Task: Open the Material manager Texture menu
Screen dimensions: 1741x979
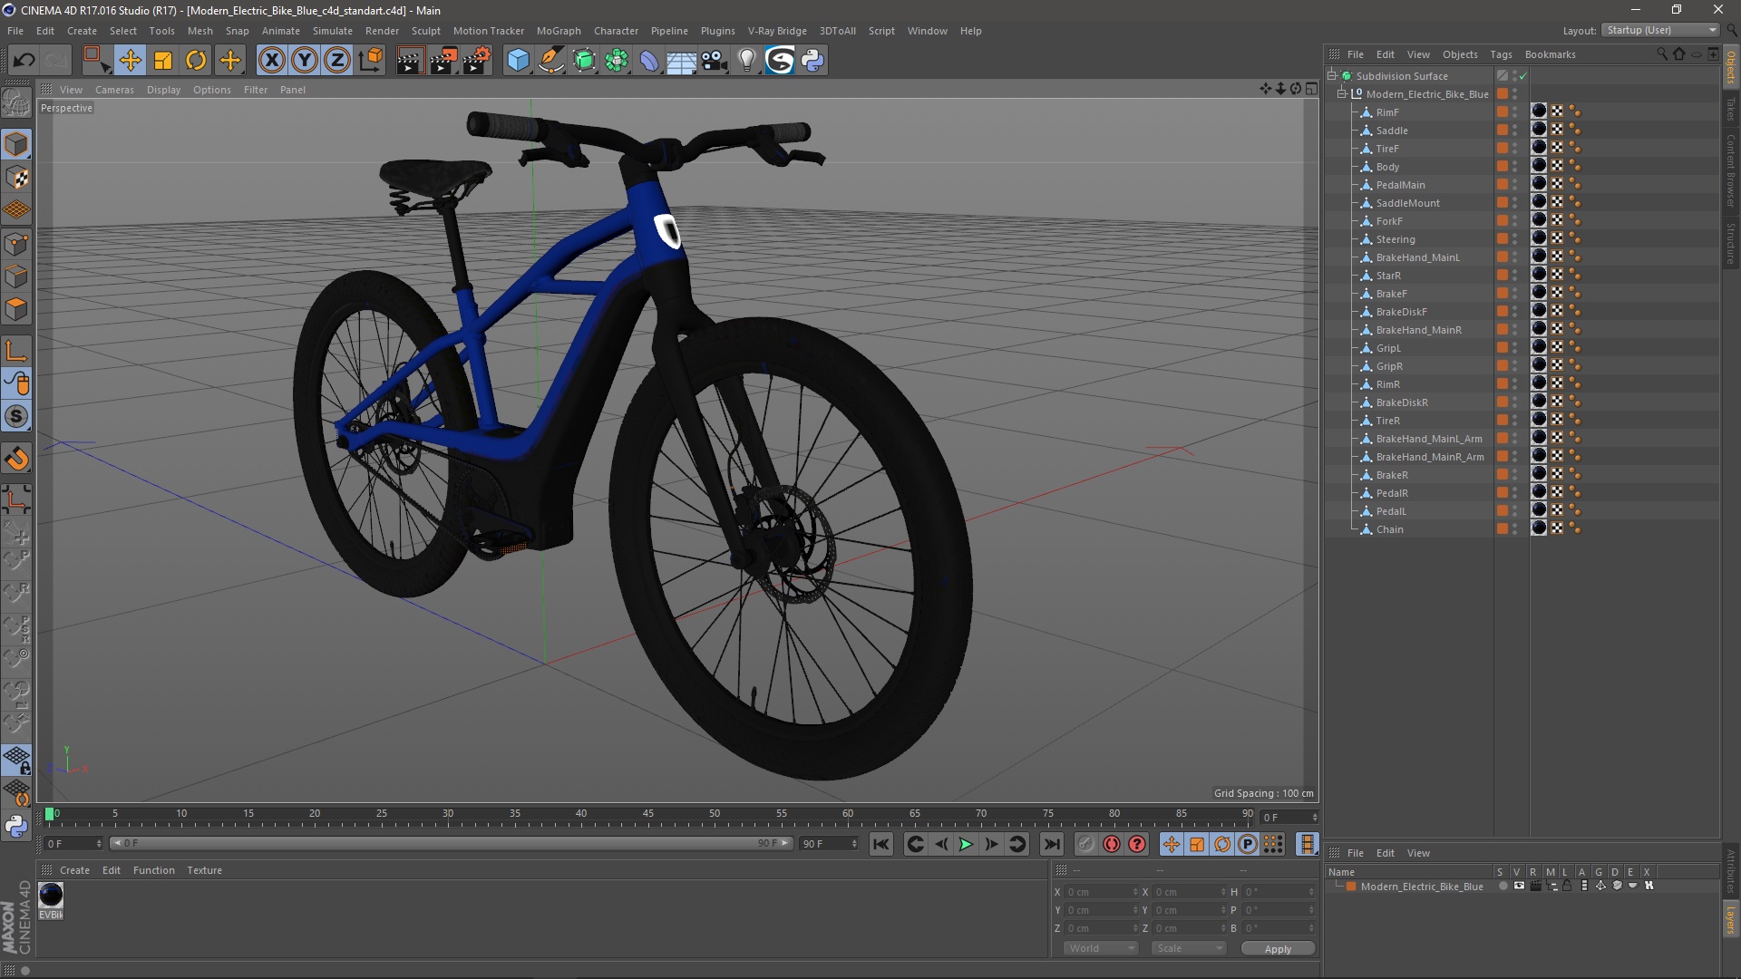Action: [204, 870]
